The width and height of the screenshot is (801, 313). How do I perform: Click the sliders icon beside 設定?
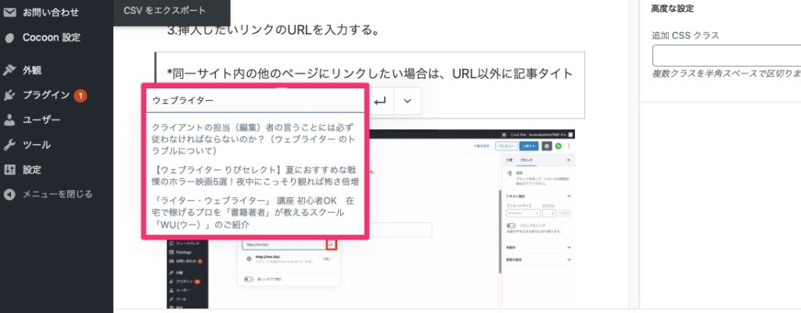coord(9,170)
